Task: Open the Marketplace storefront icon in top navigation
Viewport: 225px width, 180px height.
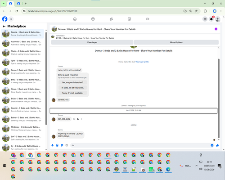Action: (x=129, y=19)
